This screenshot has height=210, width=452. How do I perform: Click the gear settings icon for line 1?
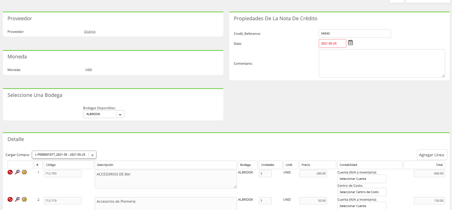[24, 173]
